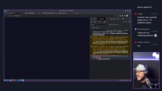Viewport: 162px width, 91px height.
Task: Open the yellow warning count badge
Action: point(114,19)
